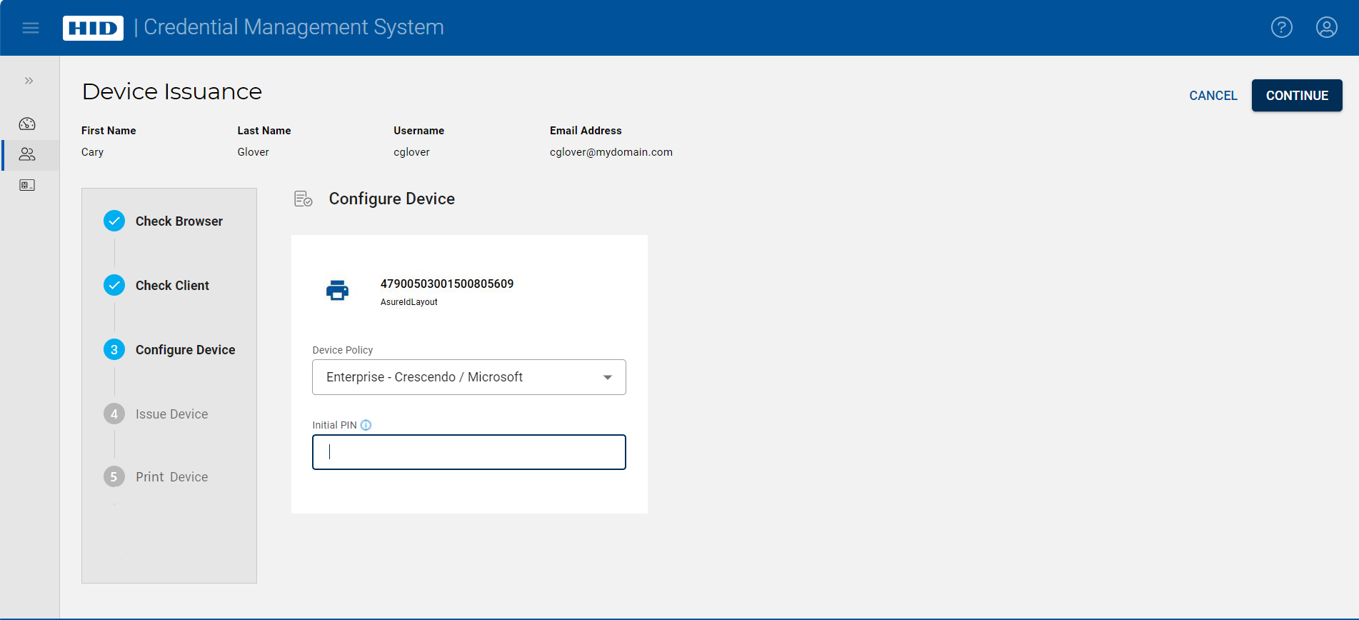
Task: Click the email cglover@mydomain.com
Action: [611, 152]
